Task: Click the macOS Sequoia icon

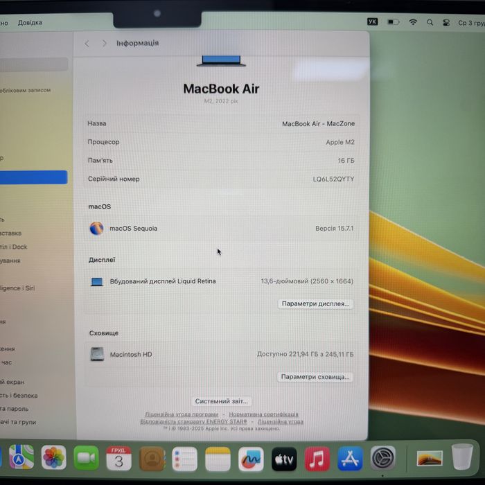Action: click(x=96, y=228)
